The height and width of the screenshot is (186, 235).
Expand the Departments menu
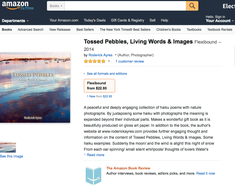(15, 21)
